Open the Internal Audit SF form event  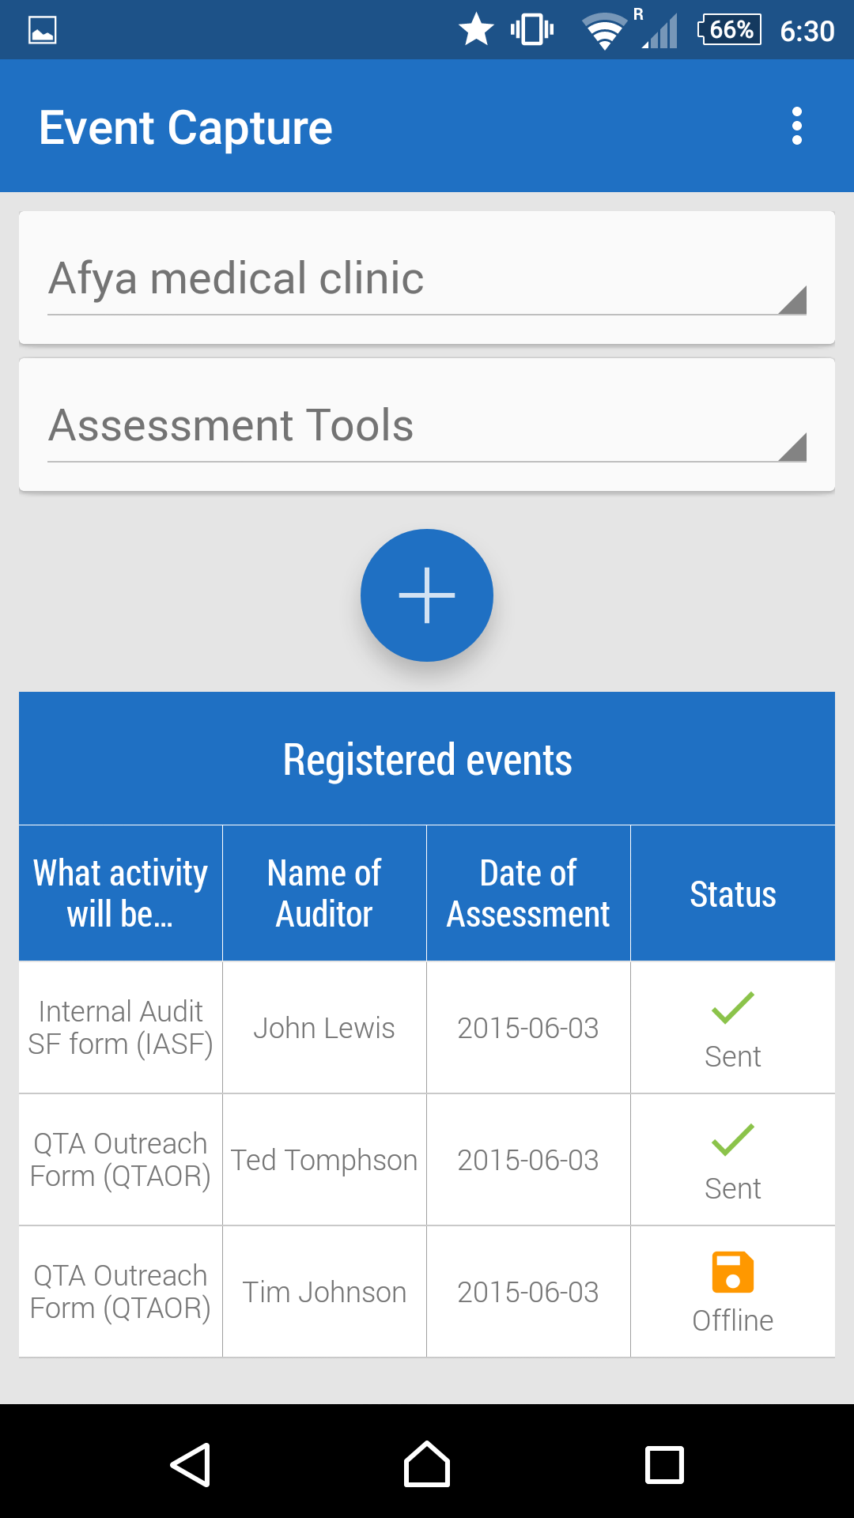click(x=120, y=1028)
